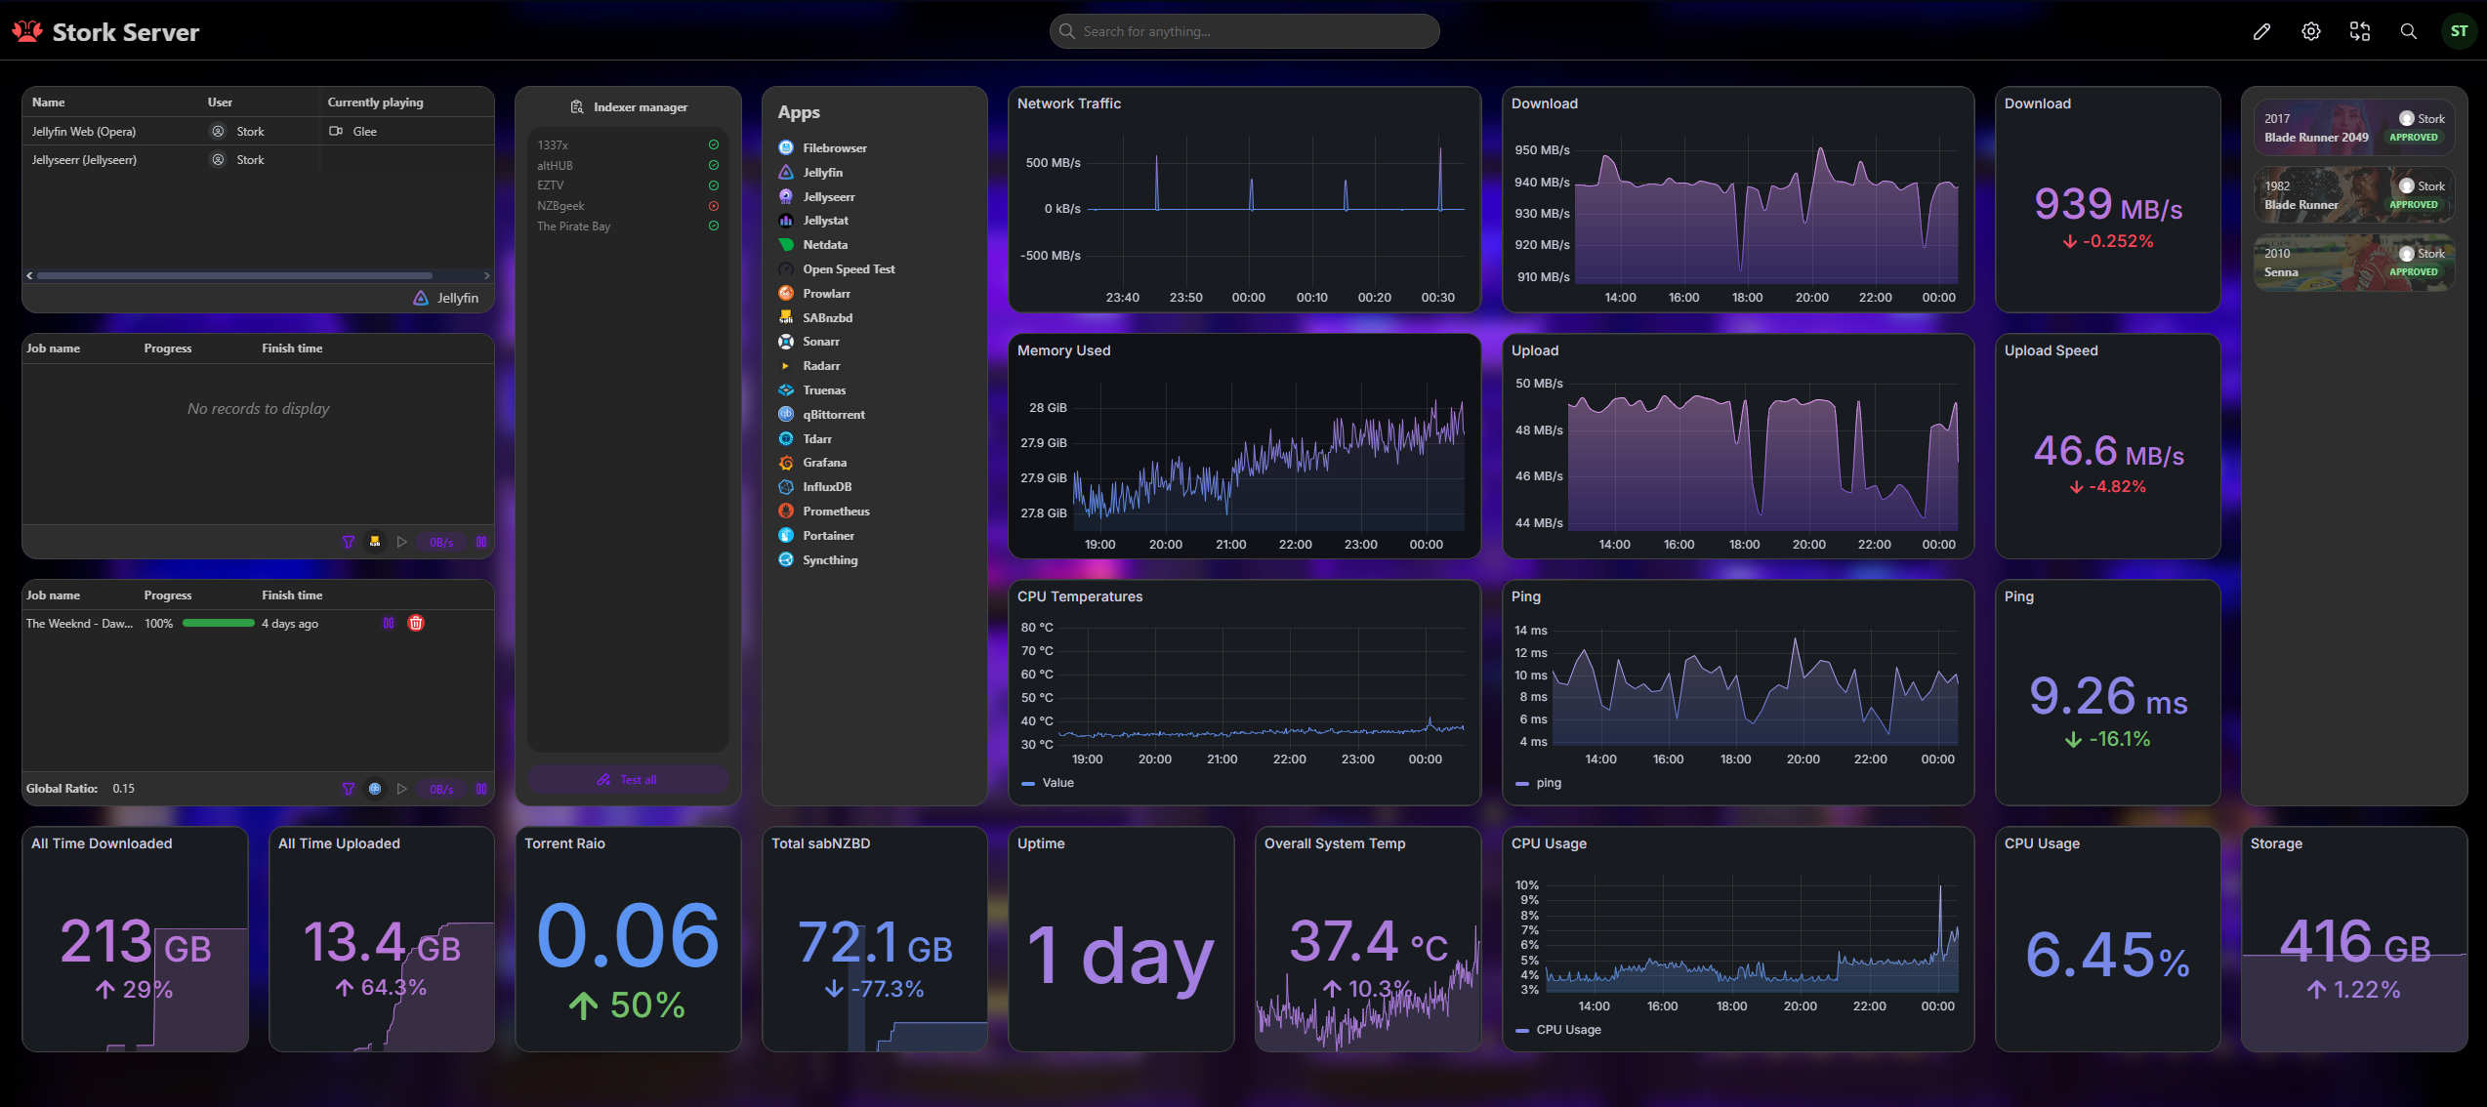
Task: Open Grafana from the Apps list
Action: tap(812, 463)
